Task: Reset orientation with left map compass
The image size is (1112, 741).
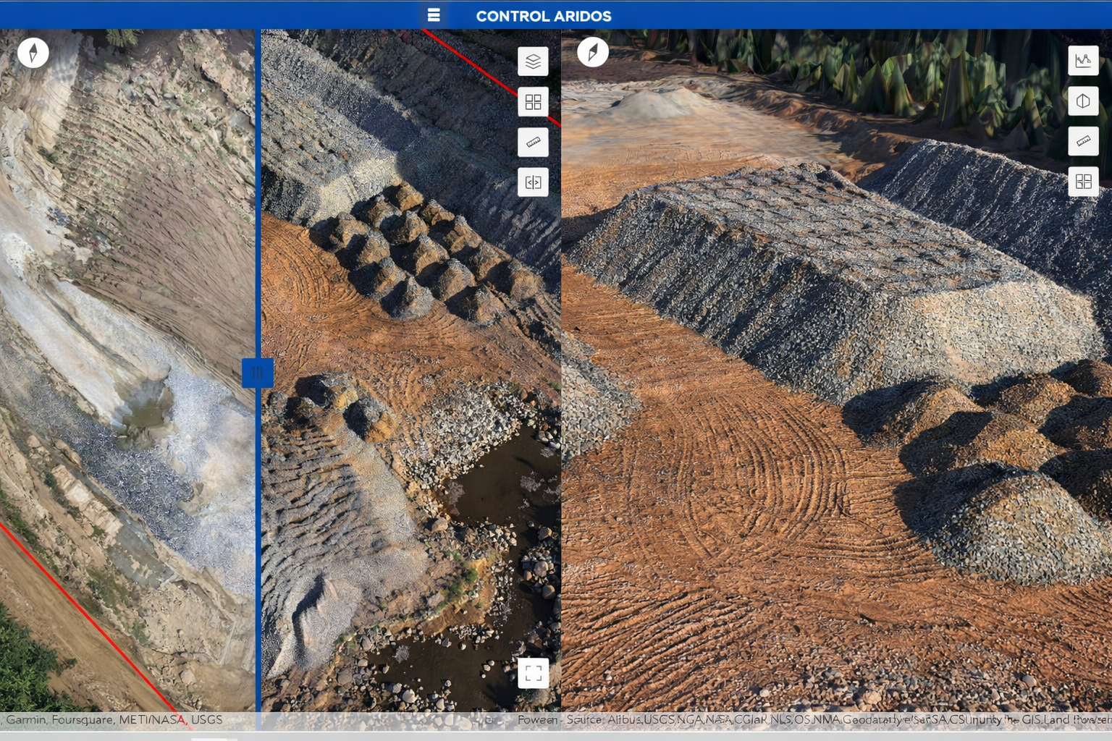Action: pos(33,53)
